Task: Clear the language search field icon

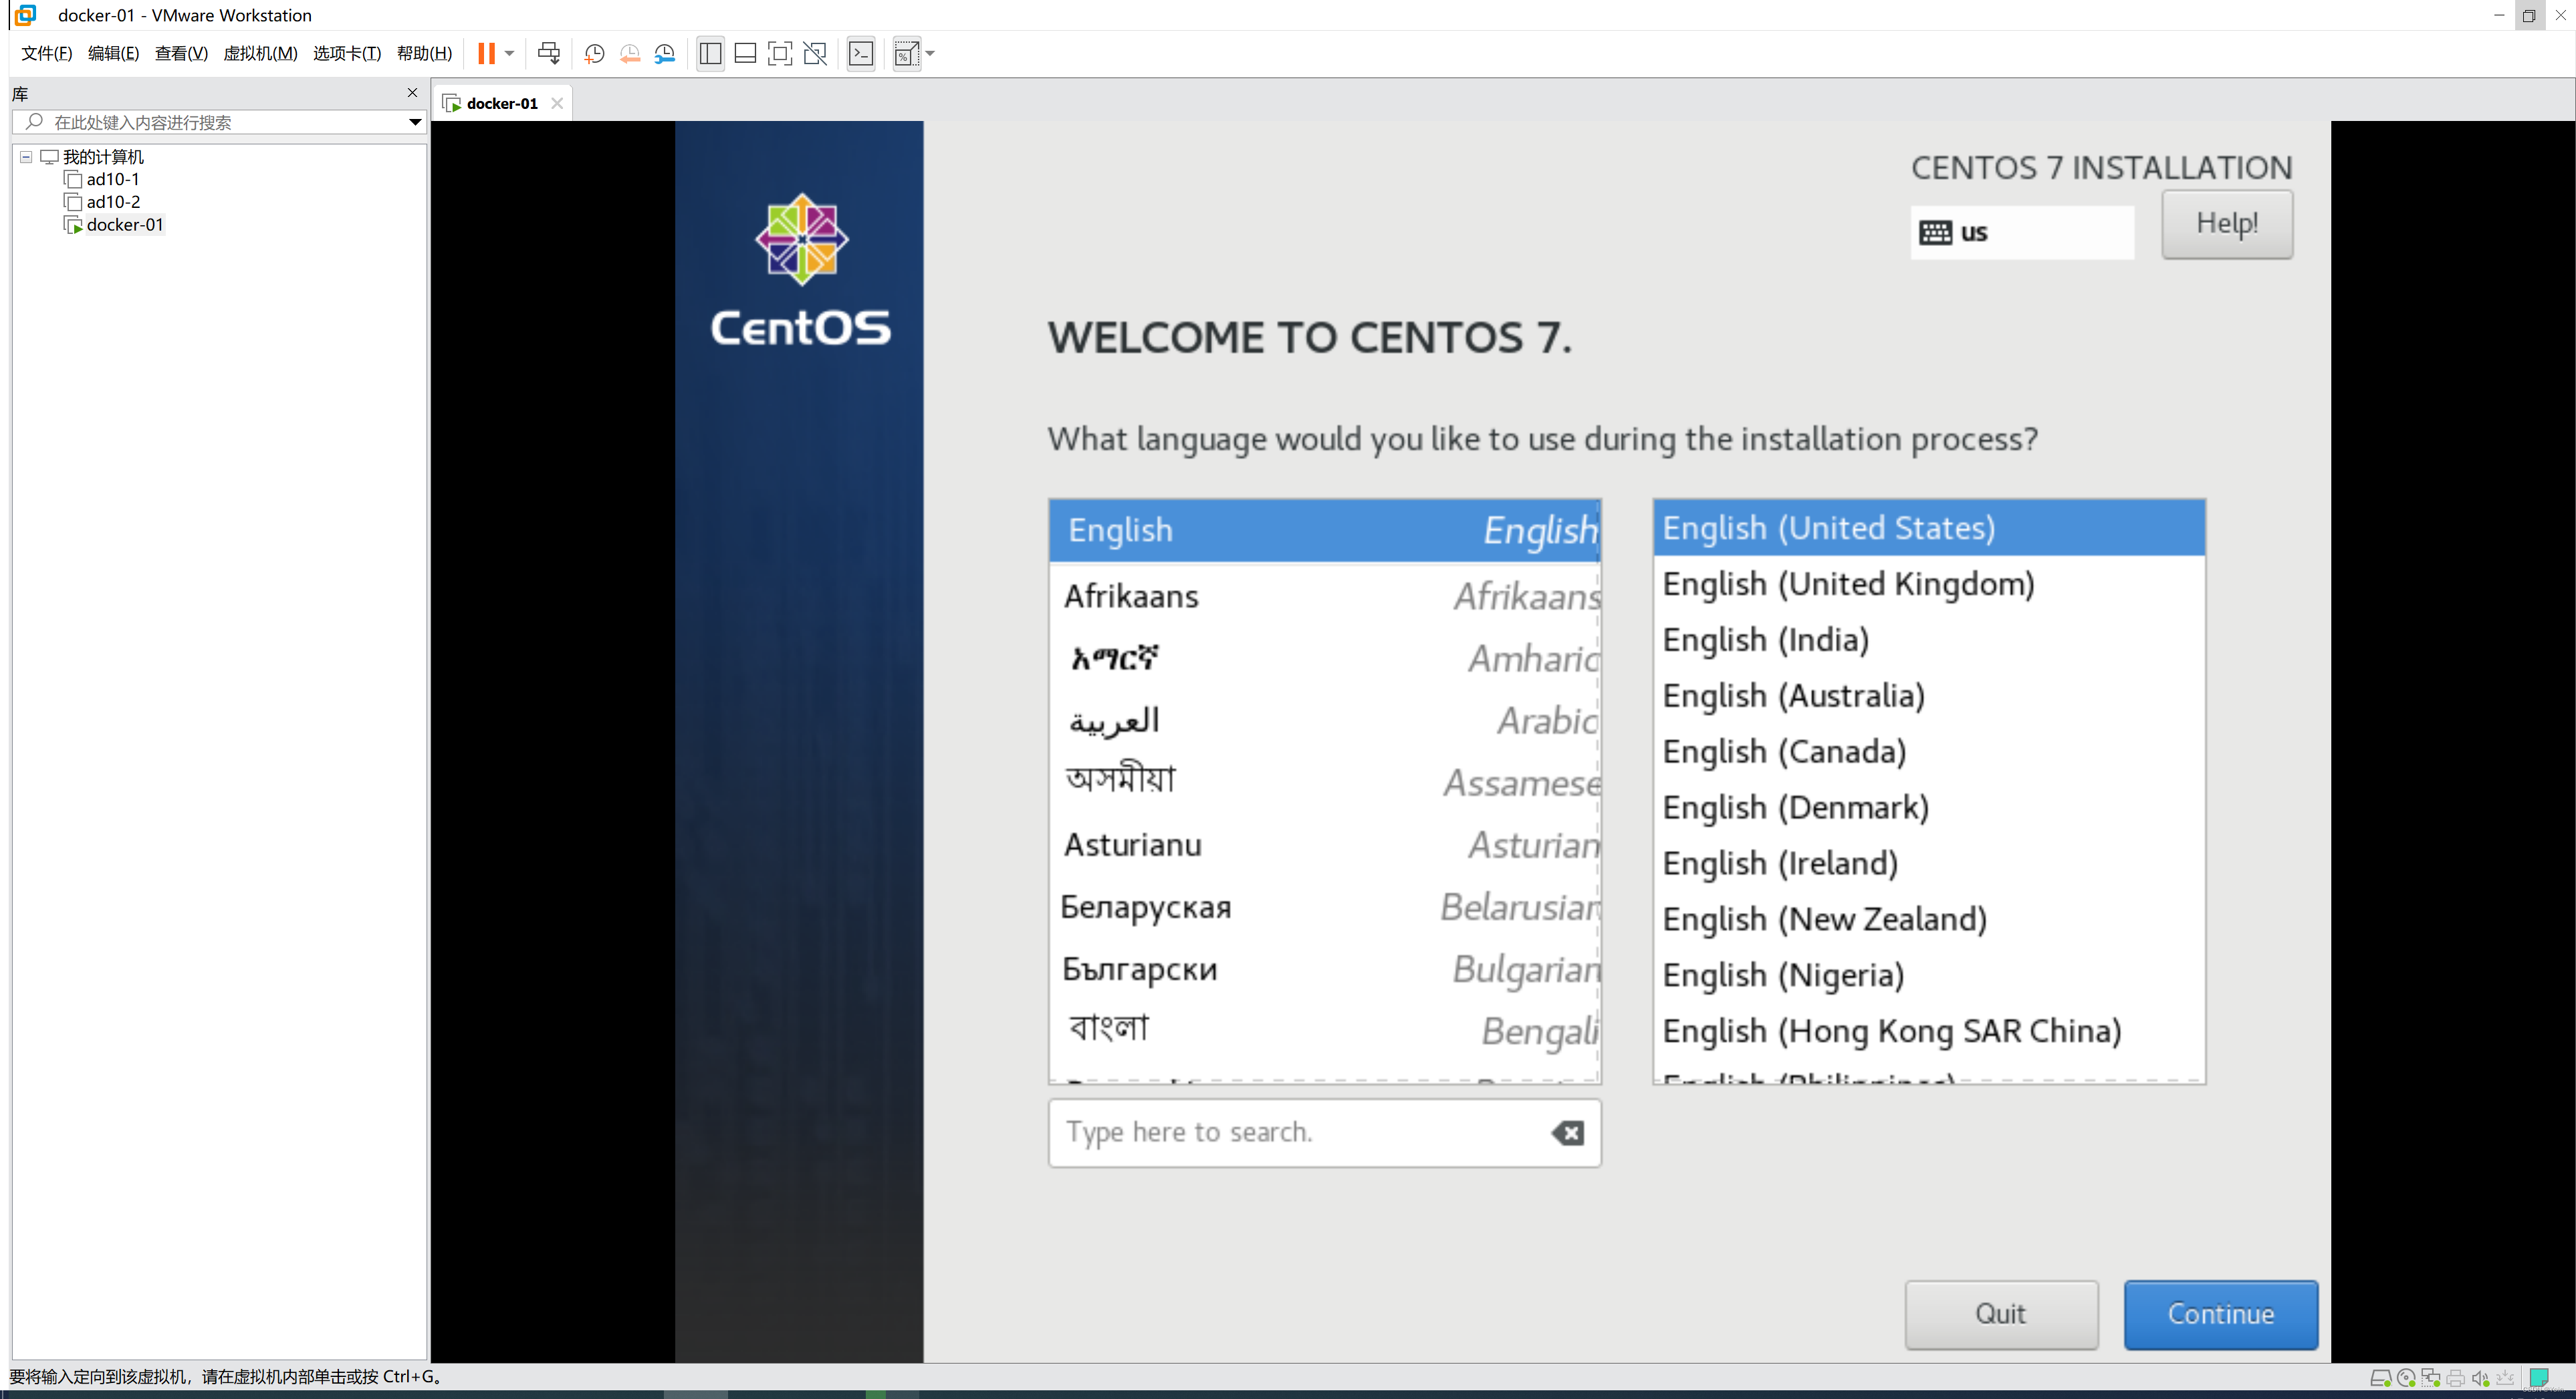Action: tap(1567, 1133)
